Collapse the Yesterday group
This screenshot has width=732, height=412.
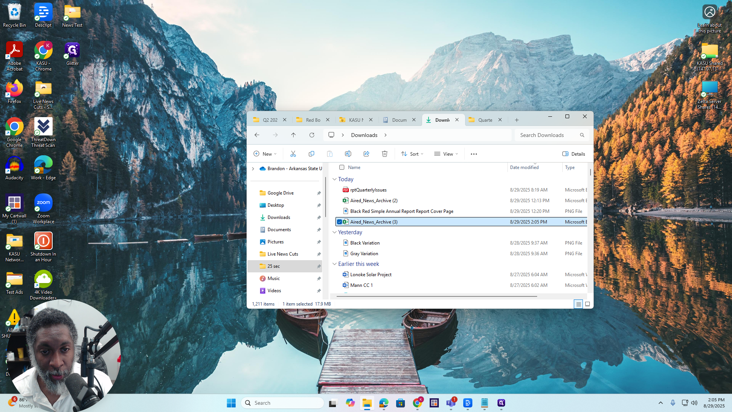(334, 232)
